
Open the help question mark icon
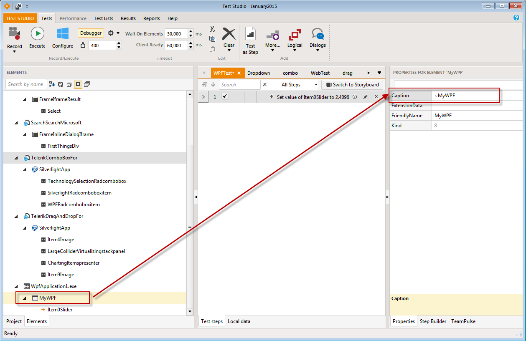pos(516,18)
